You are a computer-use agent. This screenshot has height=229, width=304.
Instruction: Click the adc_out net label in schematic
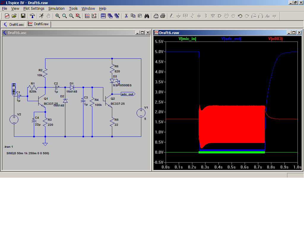(x=128, y=94)
